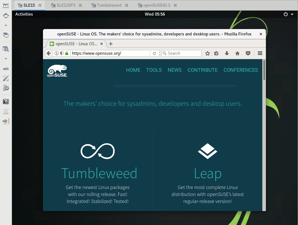Take a screenshot with the camera icon

[6, 101]
